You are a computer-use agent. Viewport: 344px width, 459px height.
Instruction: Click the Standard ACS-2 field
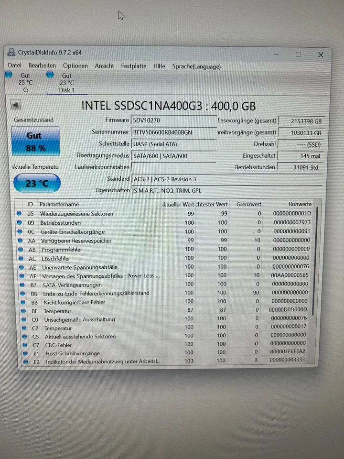tap(227, 179)
